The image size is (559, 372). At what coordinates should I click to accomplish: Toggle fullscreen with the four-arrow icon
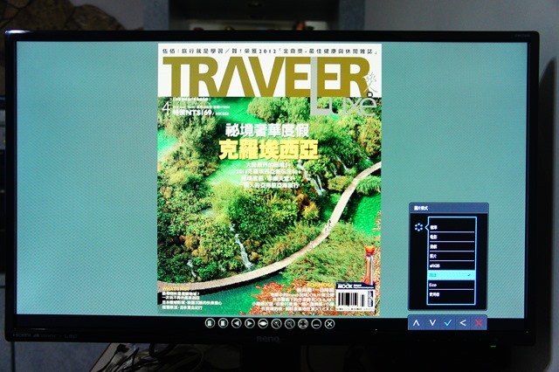[x=303, y=324]
